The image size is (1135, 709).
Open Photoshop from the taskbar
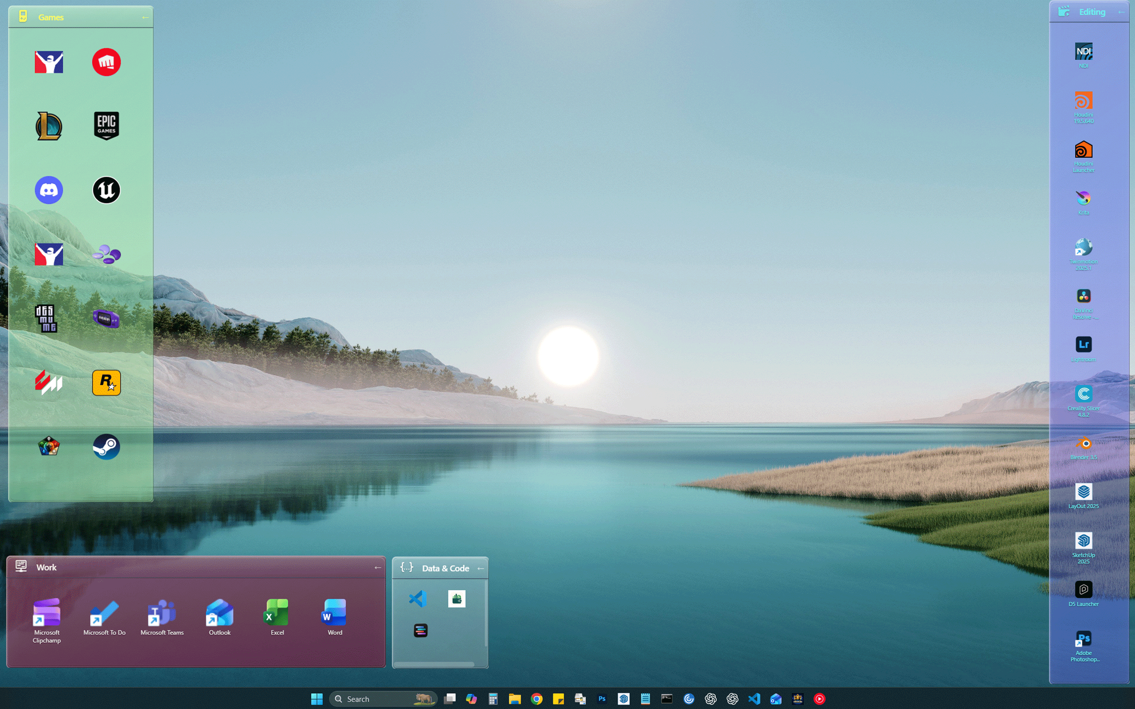point(602,699)
